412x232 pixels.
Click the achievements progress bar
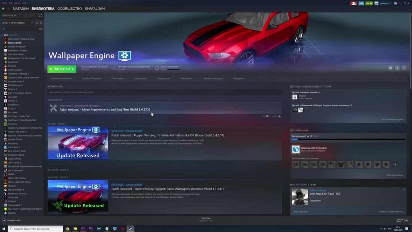pyautogui.click(x=348, y=139)
